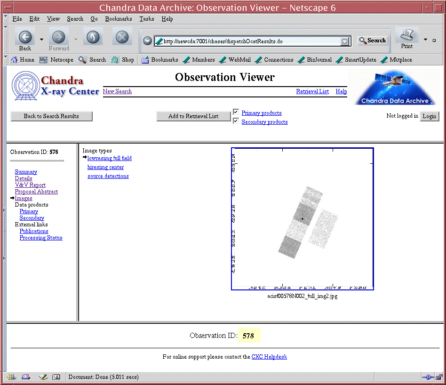Expand the URL history dropdown arrow
Viewport: 446px width, 385px height.
pyautogui.click(x=345, y=41)
